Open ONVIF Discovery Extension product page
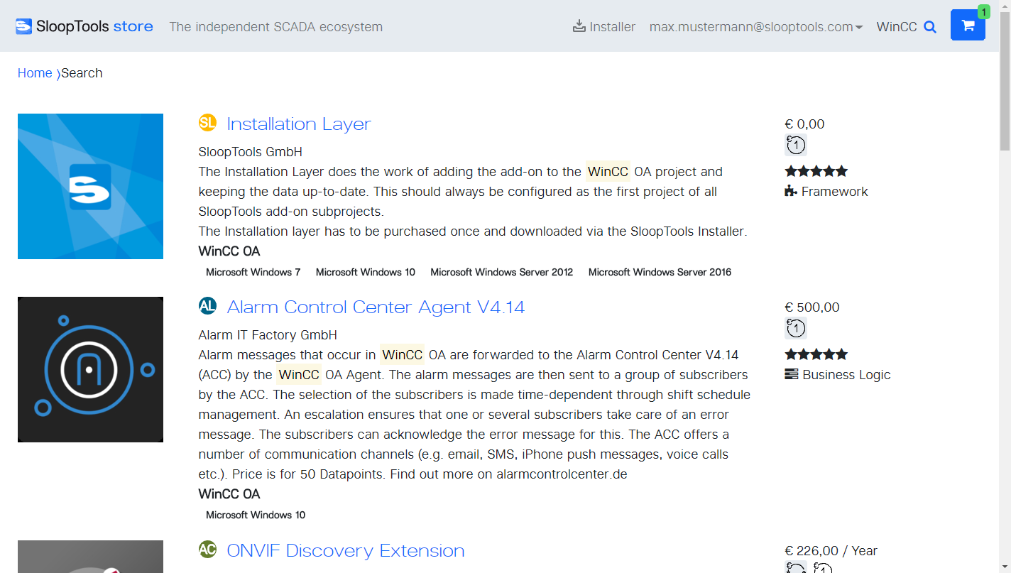This screenshot has height=573, width=1011. [x=346, y=550]
